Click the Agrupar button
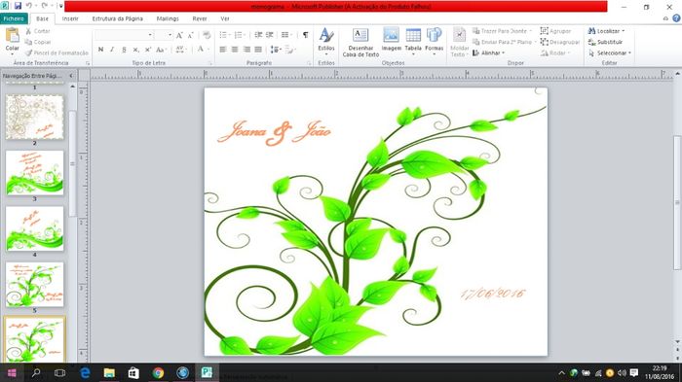 [x=555, y=31]
